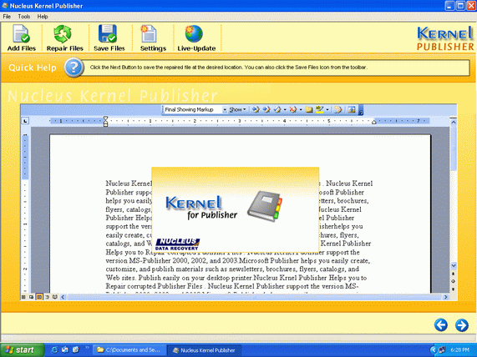Switch to Print Layout view button
Viewport: 477px width, 357px height.
coord(39,297)
